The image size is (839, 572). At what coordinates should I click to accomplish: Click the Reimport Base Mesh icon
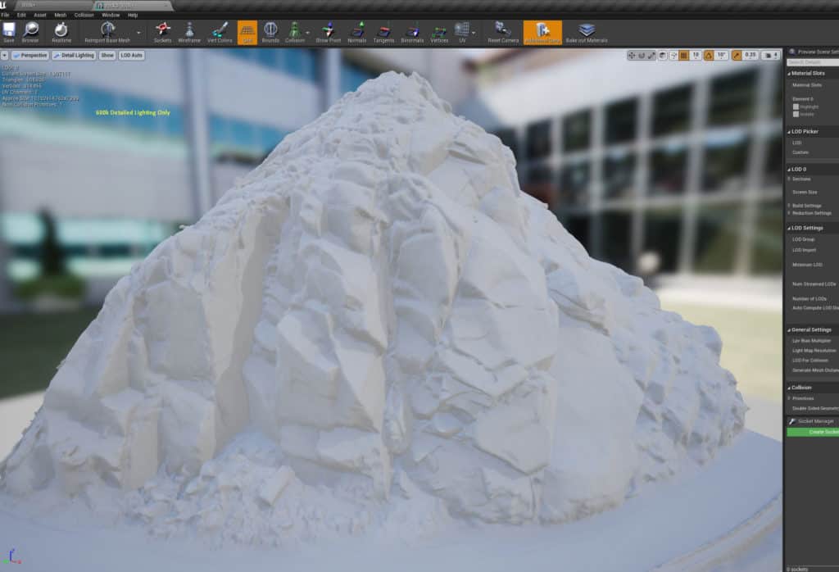107,32
